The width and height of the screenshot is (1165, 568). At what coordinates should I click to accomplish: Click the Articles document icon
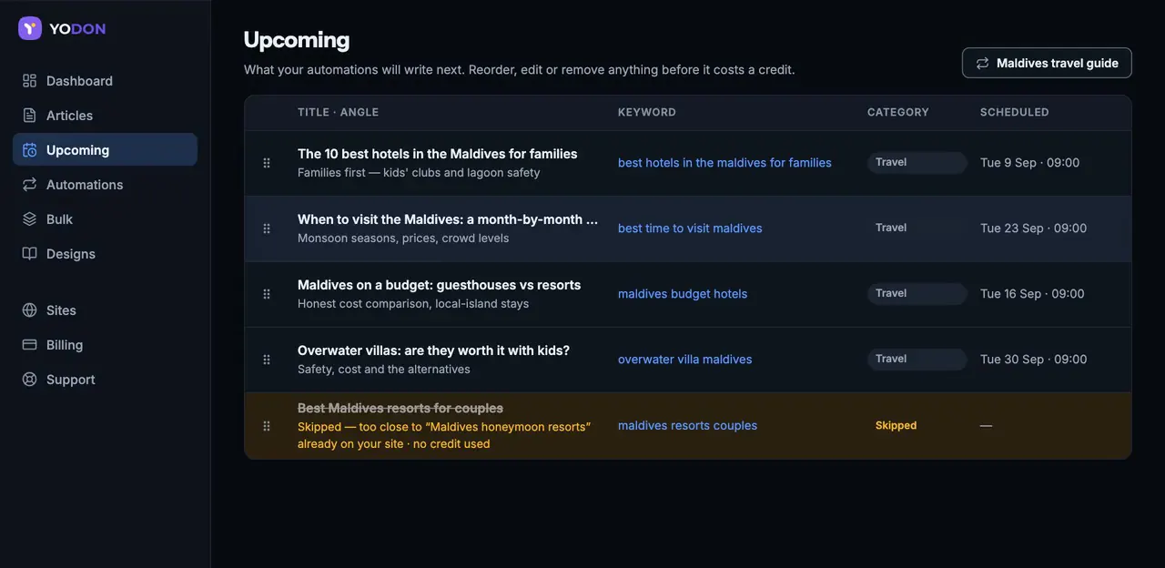pos(30,116)
